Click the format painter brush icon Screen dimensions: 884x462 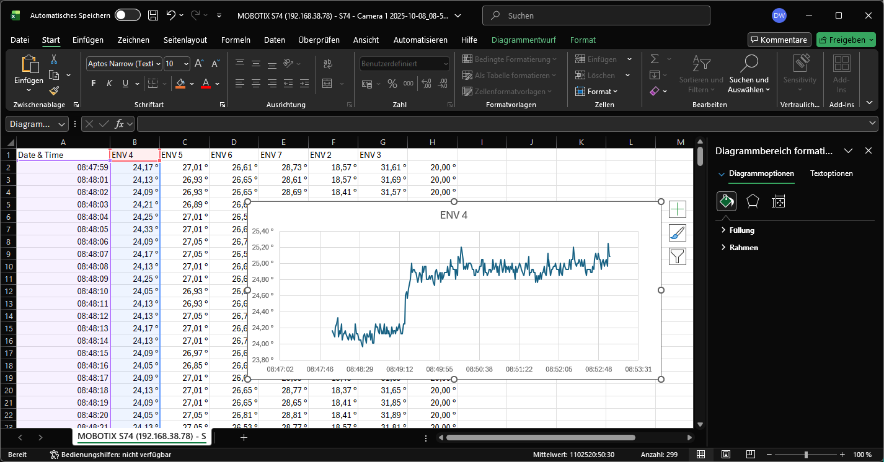(54, 90)
